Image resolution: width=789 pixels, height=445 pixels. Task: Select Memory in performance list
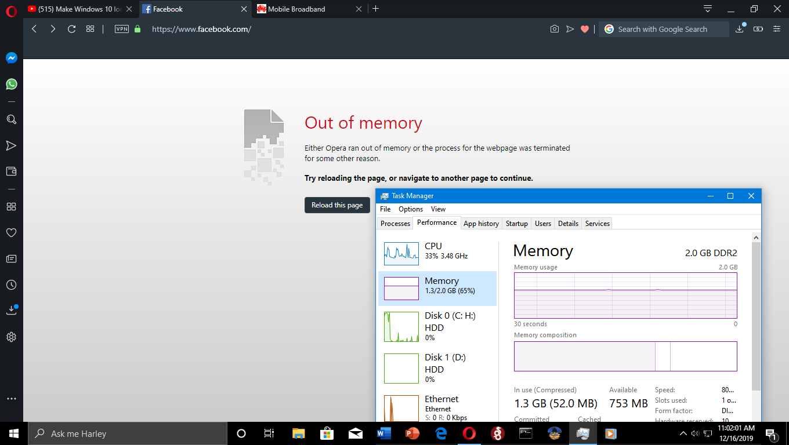(437, 288)
